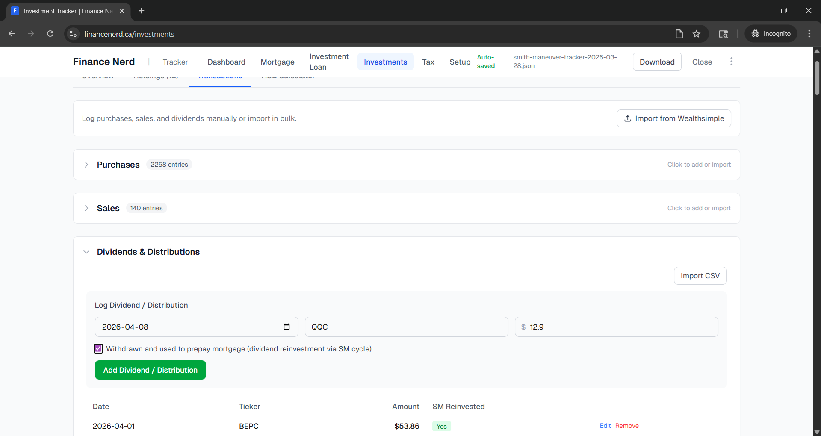This screenshot has height=436, width=821.
Task: Click the page vertical scrollbar thumb
Action: (x=817, y=78)
